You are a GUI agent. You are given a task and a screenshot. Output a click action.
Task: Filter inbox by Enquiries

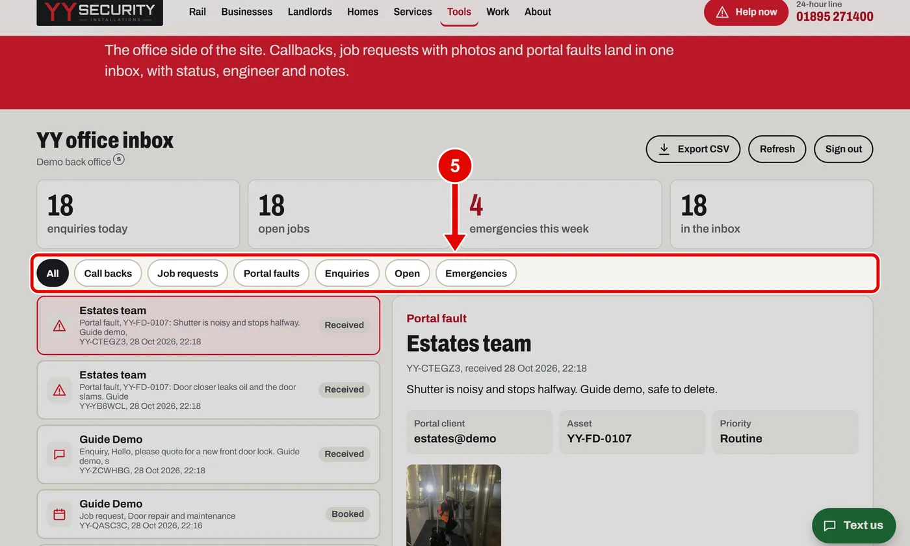pyautogui.click(x=347, y=273)
